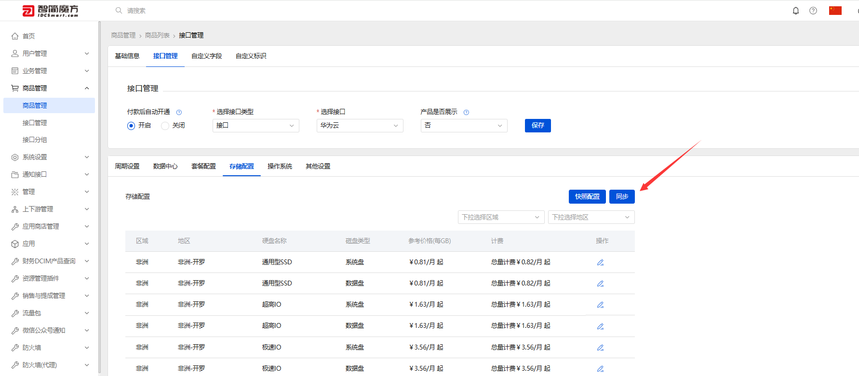The height and width of the screenshot is (376, 859).
Task: Click the 管理 sparkle icon in sidebar
Action: [15, 192]
